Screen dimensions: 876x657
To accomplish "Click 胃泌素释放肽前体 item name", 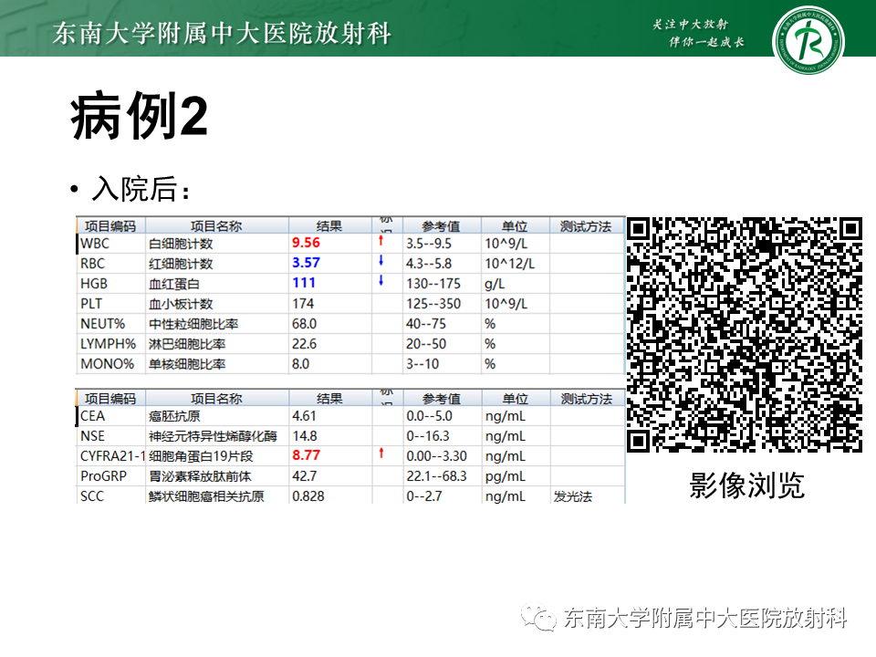I will [200, 476].
